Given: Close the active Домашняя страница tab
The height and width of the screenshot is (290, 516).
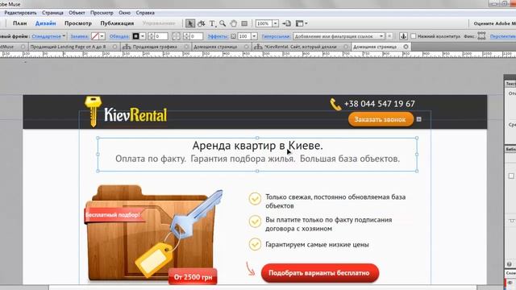Looking at the screenshot, I should pyautogui.click(x=406, y=47).
